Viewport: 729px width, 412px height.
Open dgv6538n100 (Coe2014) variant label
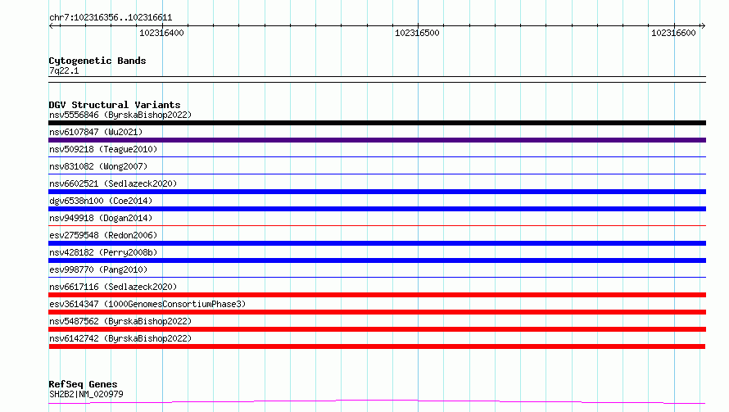[x=101, y=201]
